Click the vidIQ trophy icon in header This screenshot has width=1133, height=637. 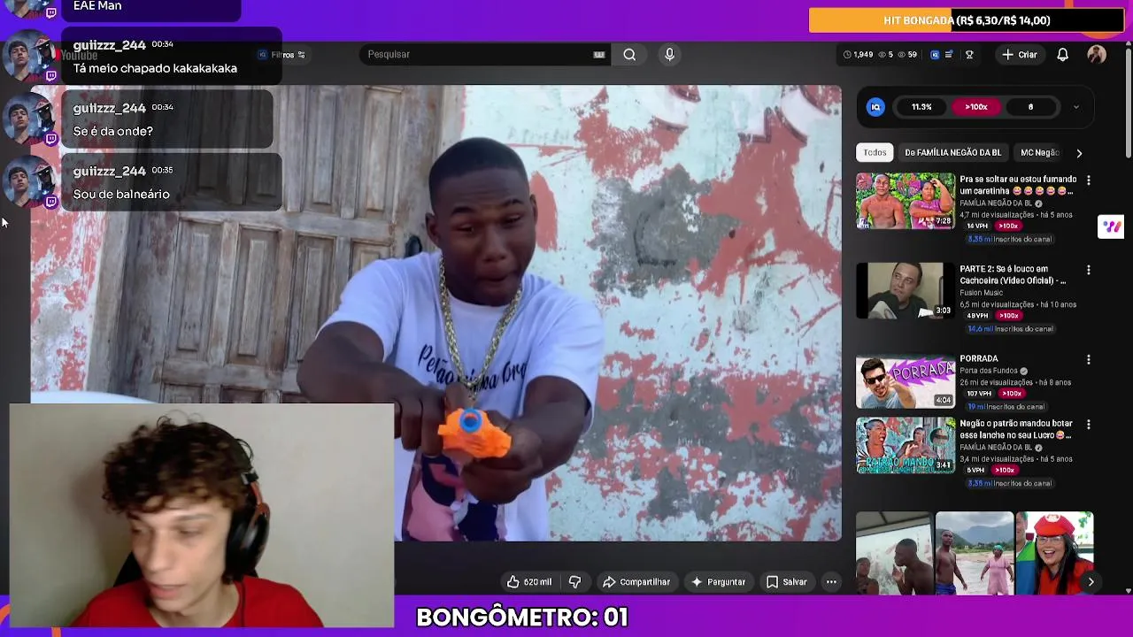pyautogui.click(x=969, y=55)
